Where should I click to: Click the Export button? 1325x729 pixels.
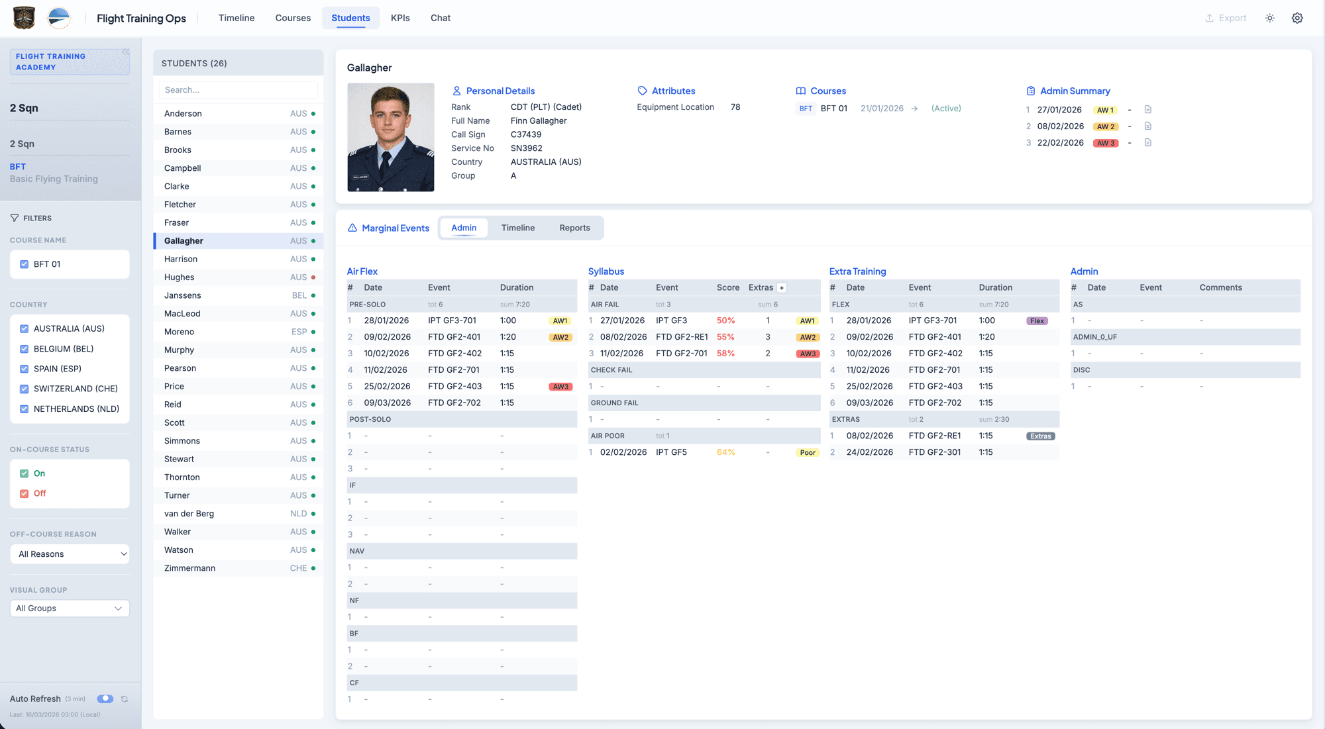click(x=1226, y=18)
